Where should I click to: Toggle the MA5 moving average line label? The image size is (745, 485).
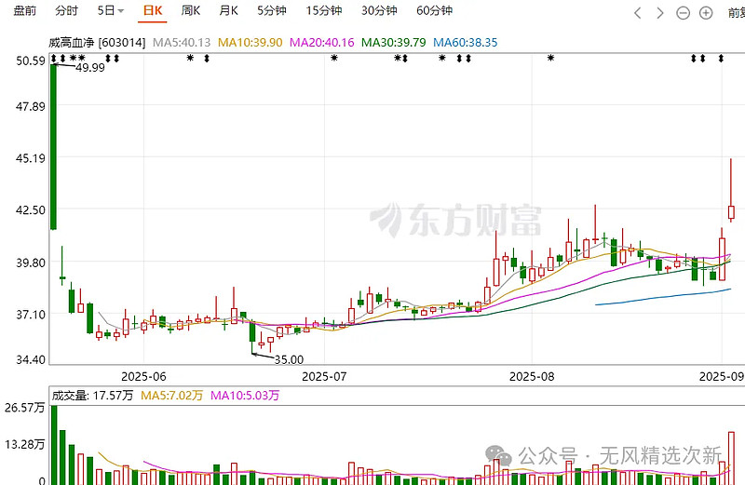(x=182, y=43)
